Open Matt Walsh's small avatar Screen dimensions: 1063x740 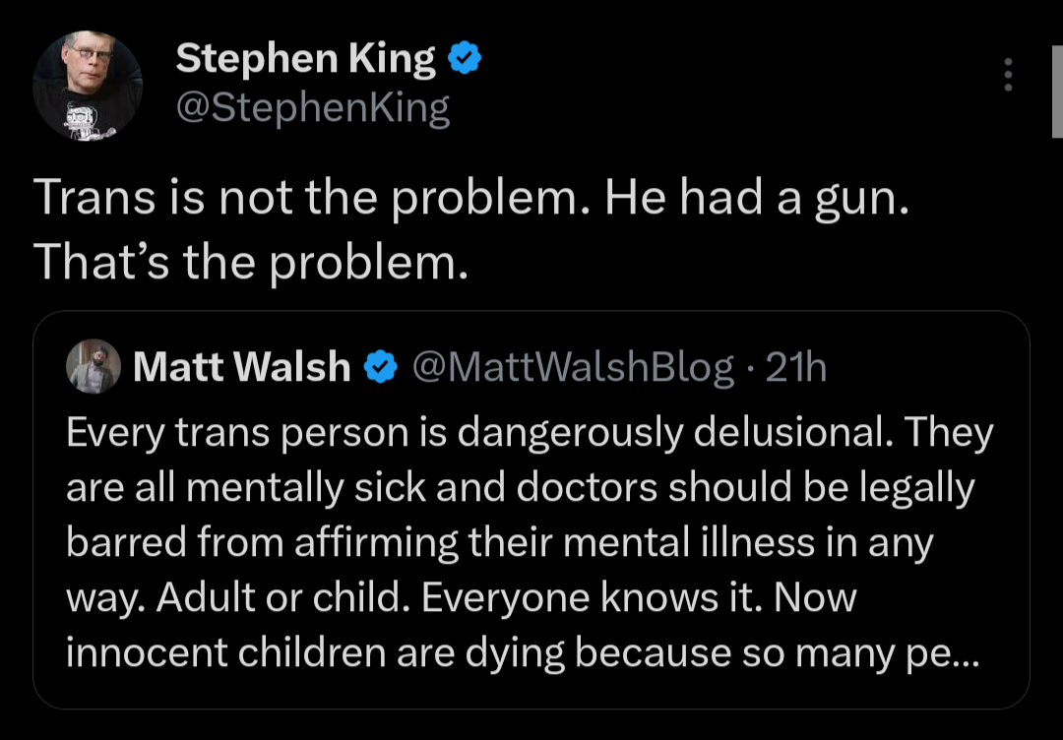click(x=94, y=367)
